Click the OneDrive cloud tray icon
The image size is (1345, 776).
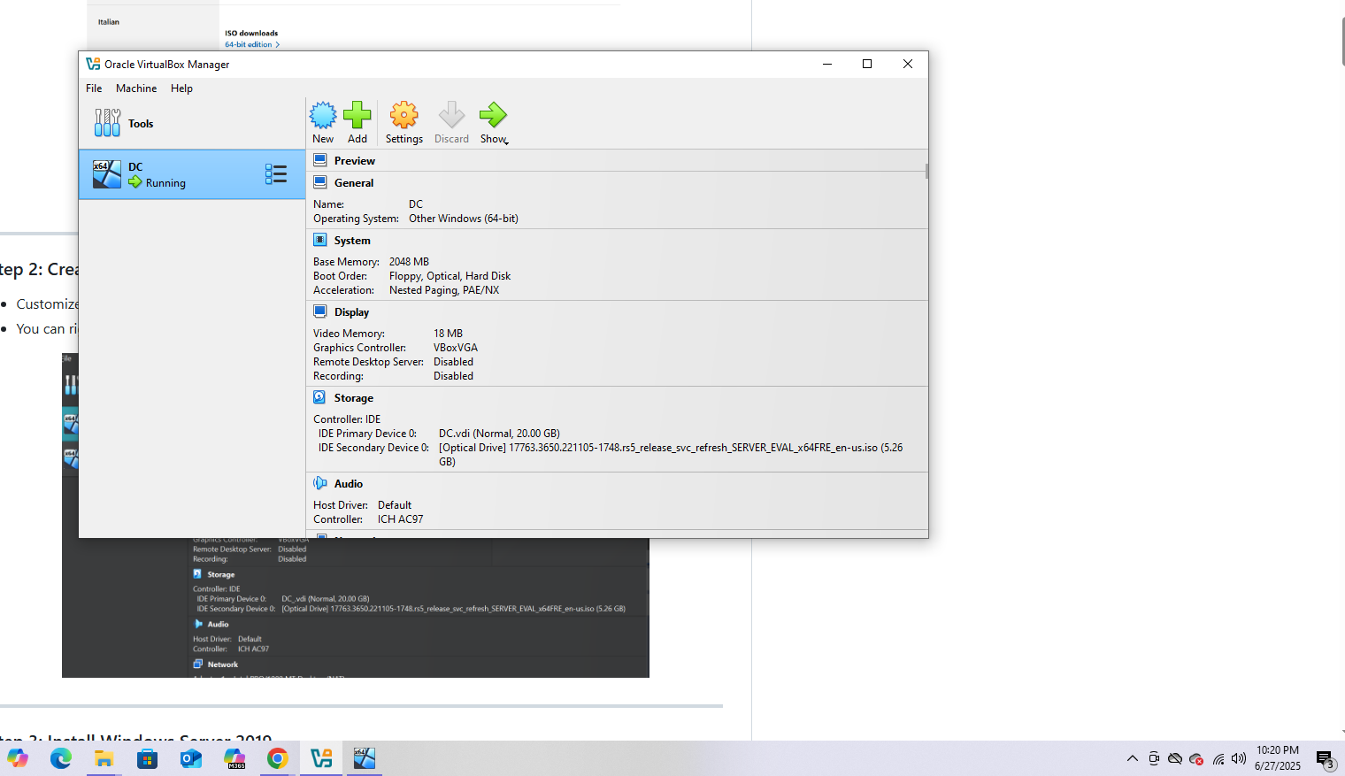click(1175, 758)
